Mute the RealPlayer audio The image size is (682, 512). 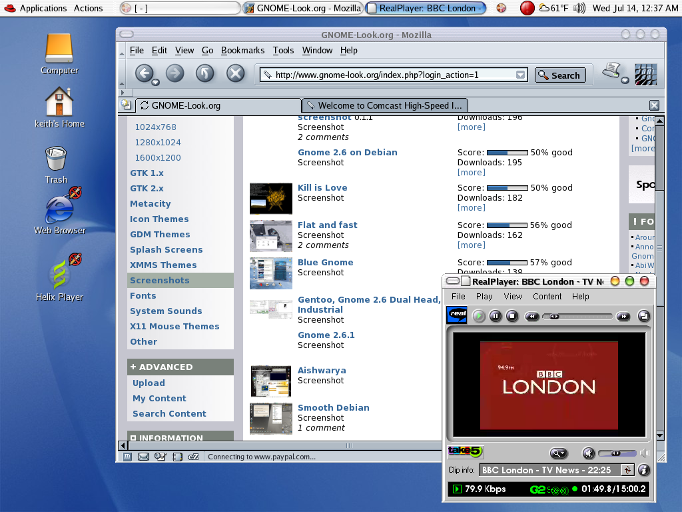(589, 453)
